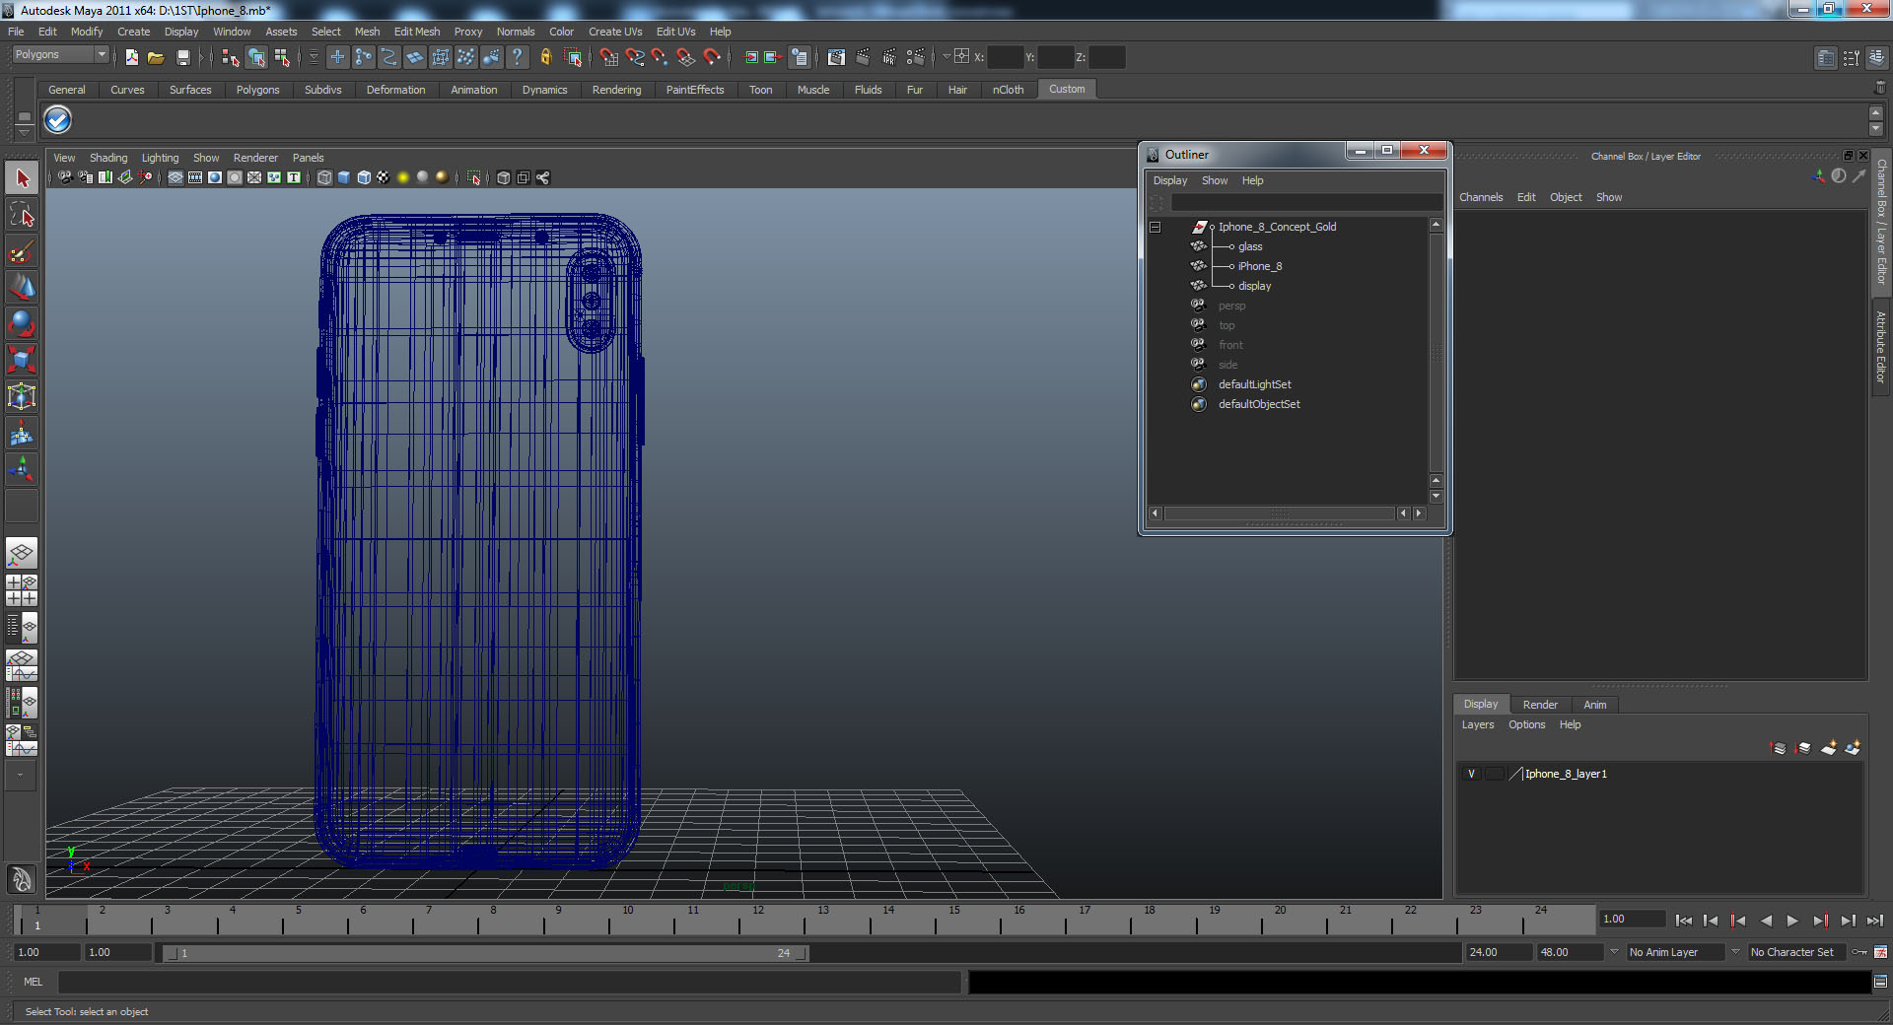Open the Channels menu in Channel Box
The width and height of the screenshot is (1893, 1025).
[x=1481, y=197]
